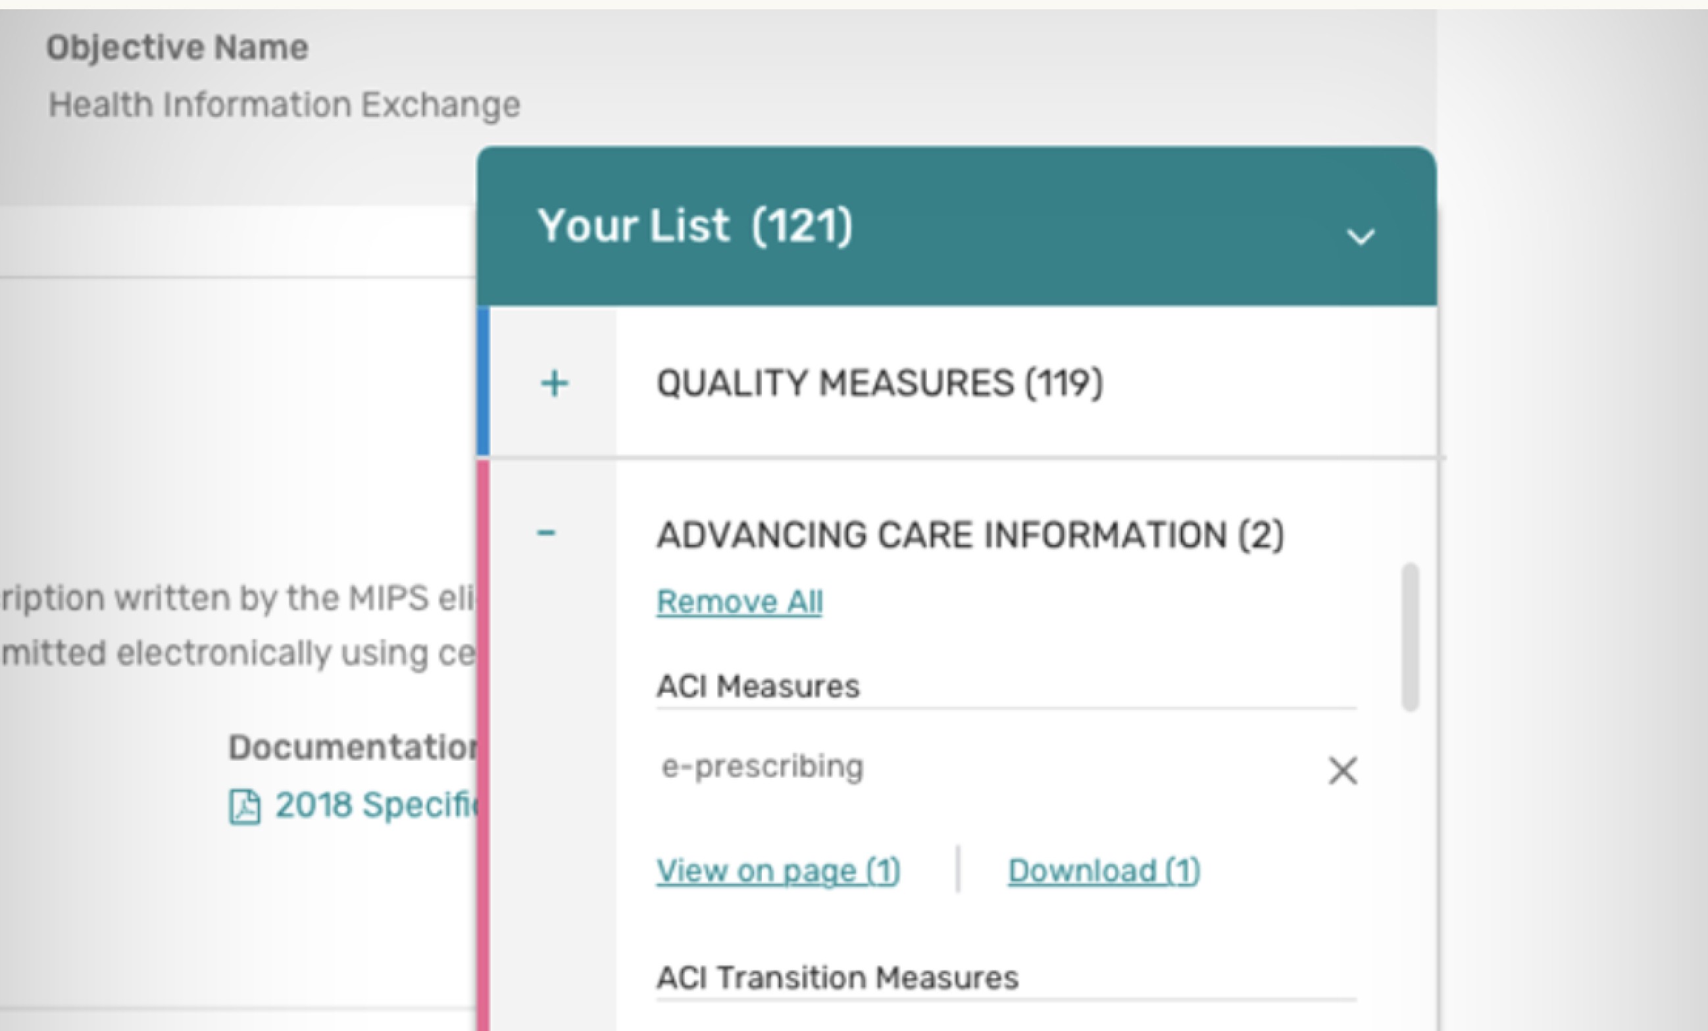The height and width of the screenshot is (1031, 1708).
Task: Collapse Advancing Care Information with minus icon
Action: pyautogui.click(x=546, y=533)
